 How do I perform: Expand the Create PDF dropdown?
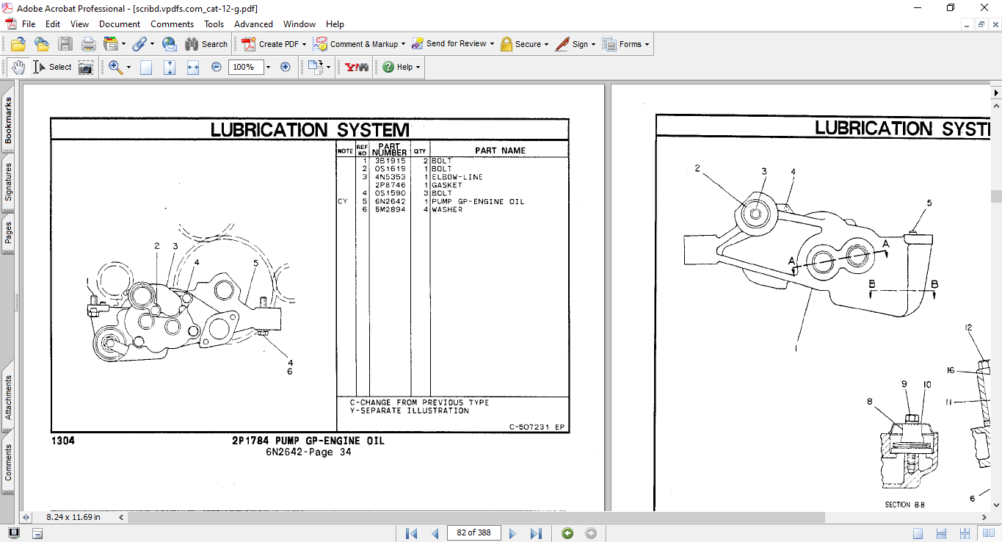[x=304, y=44]
